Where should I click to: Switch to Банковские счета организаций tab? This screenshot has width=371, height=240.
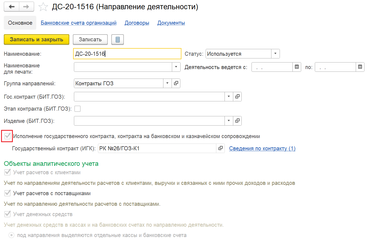79,23
